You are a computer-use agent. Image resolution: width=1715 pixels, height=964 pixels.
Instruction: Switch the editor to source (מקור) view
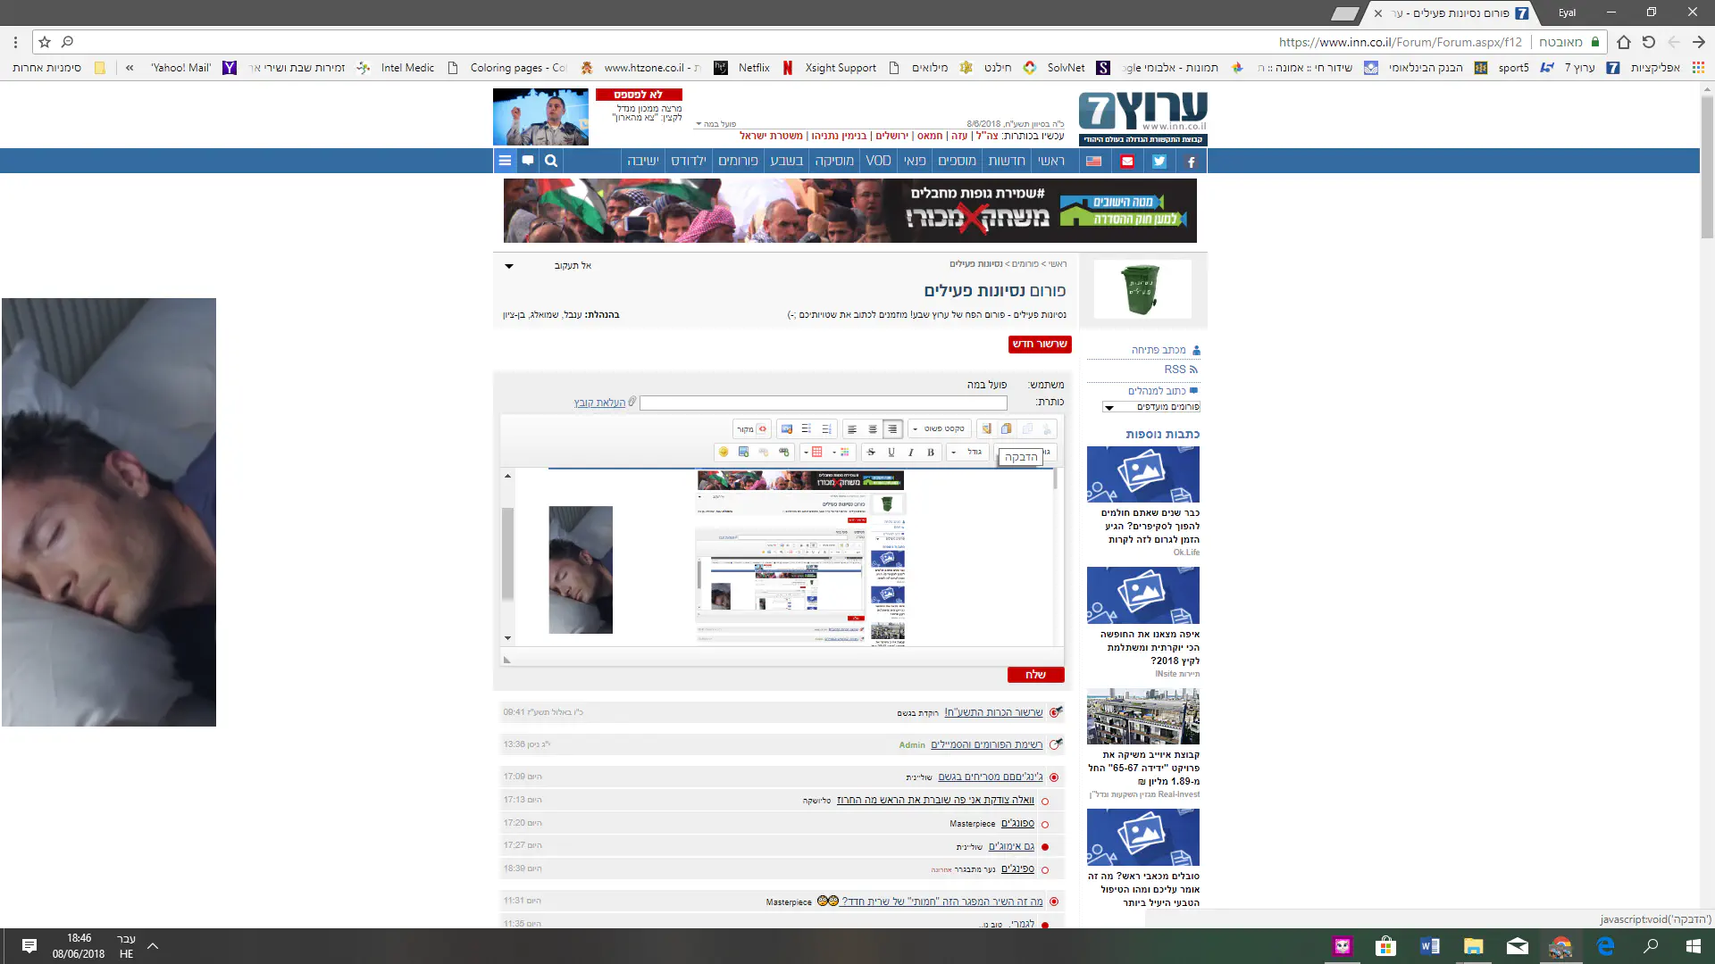pyautogui.click(x=752, y=429)
